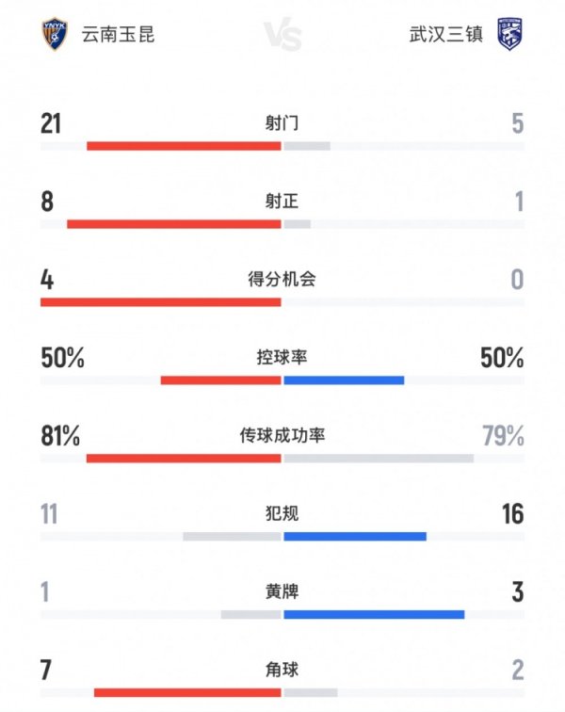
Task: Click the 云南玉昆 team crest
Action: click(x=56, y=36)
